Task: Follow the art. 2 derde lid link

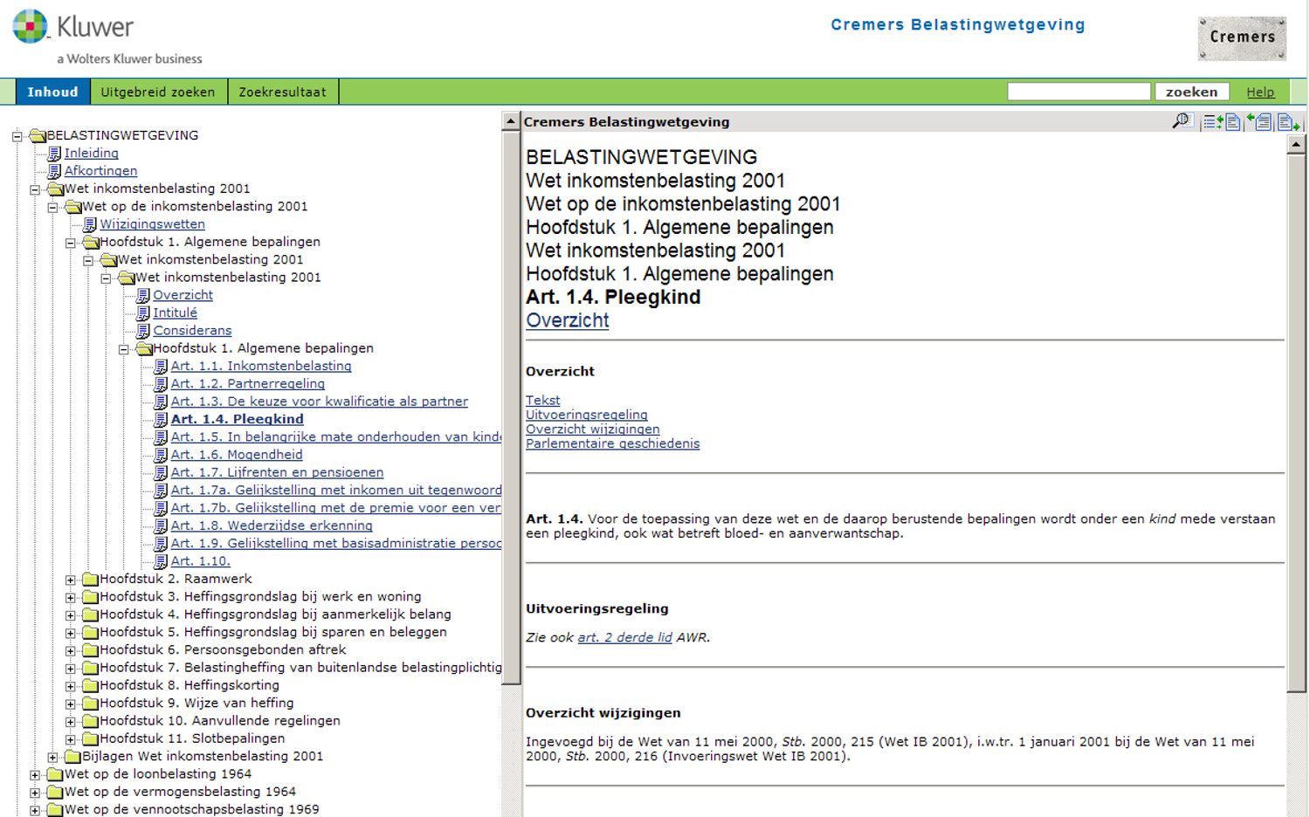Action: [624, 637]
